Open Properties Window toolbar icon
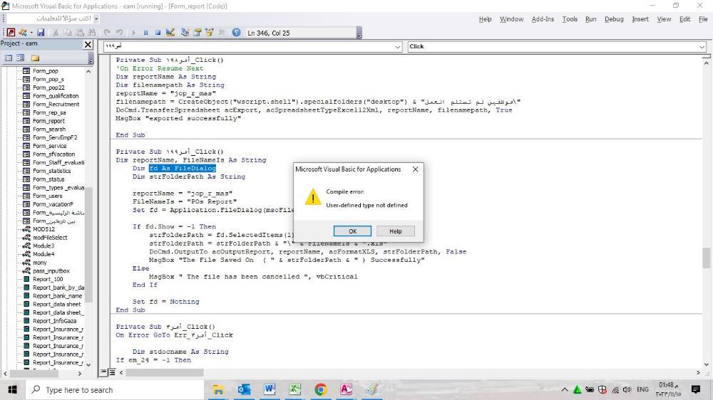This screenshot has height=400, width=713. [198, 33]
